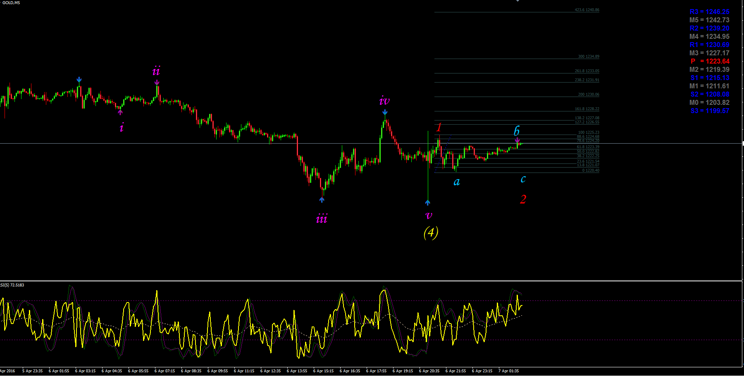The height and width of the screenshot is (376, 744).
Task: Click the '6 Apr 09:55' time axis label
Action: click(x=218, y=371)
